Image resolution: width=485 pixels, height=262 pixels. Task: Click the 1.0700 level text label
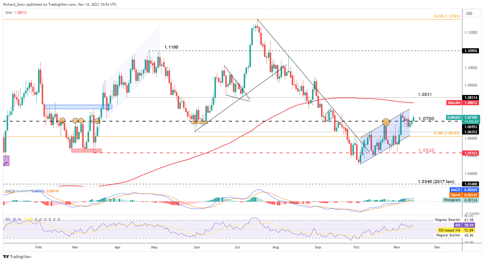[x=426, y=119]
